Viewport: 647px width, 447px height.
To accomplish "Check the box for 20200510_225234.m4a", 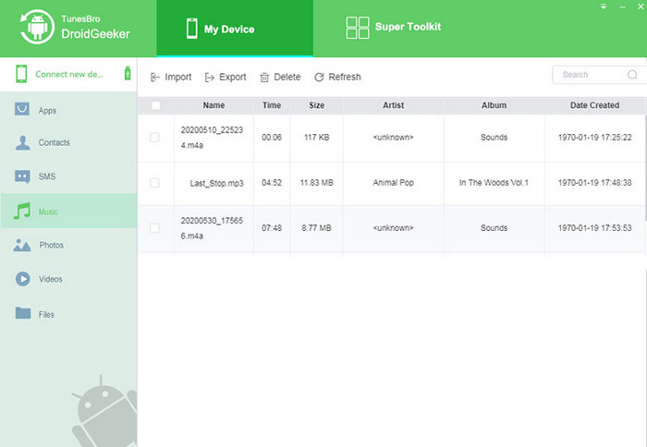I will point(154,138).
